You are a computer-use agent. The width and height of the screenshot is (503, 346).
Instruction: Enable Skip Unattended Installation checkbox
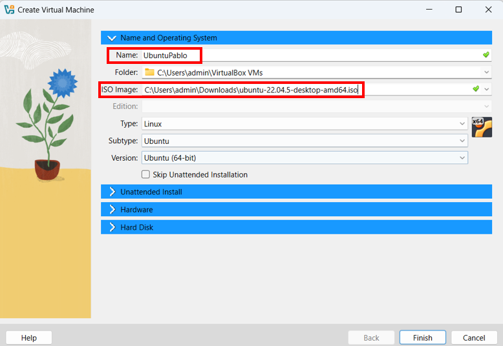click(146, 174)
